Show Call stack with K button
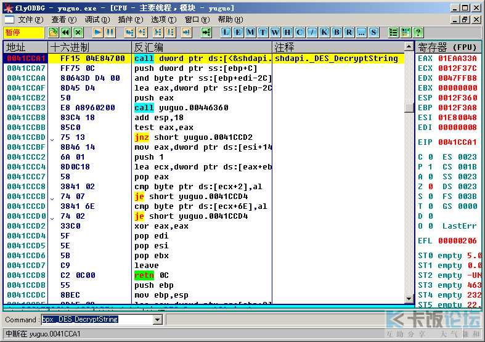 tap(325, 32)
